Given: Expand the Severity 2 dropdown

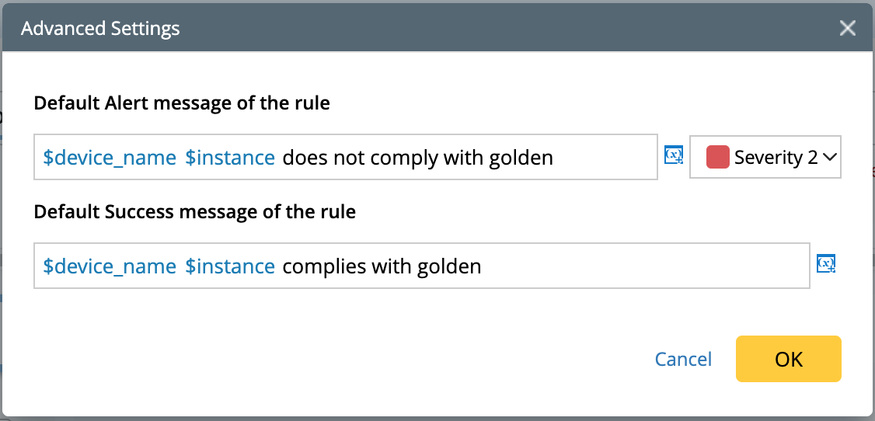Looking at the screenshot, I should coord(765,158).
